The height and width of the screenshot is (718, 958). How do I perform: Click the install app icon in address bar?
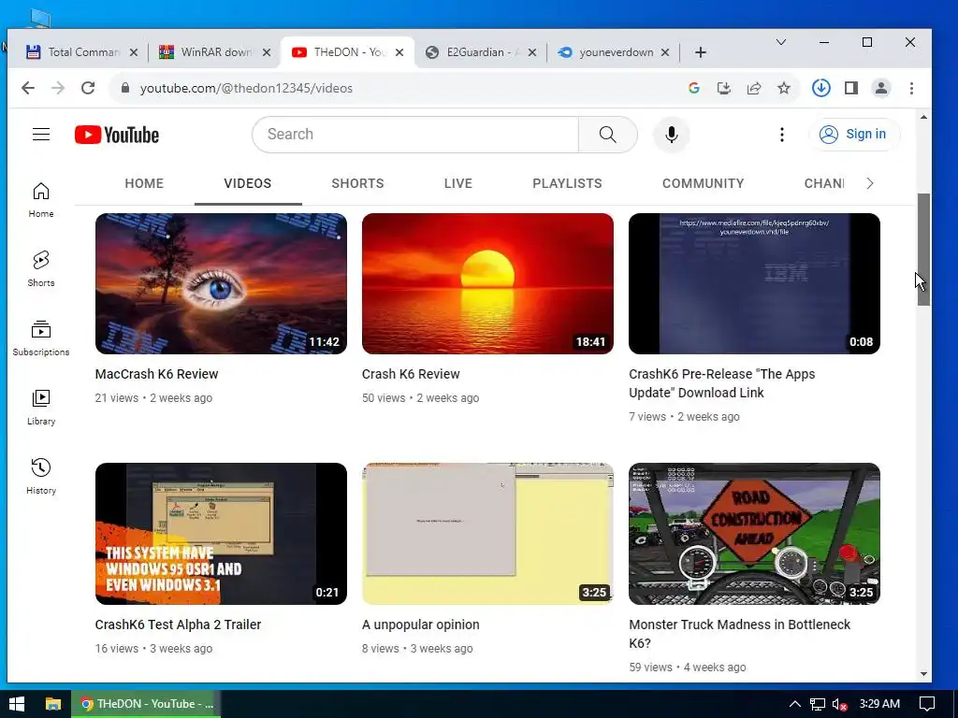(724, 88)
